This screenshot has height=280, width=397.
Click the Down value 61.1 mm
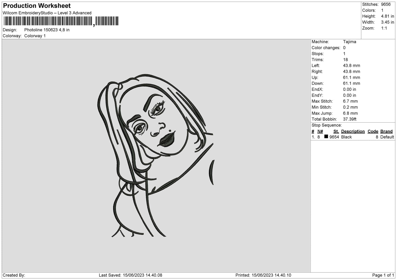click(x=351, y=83)
